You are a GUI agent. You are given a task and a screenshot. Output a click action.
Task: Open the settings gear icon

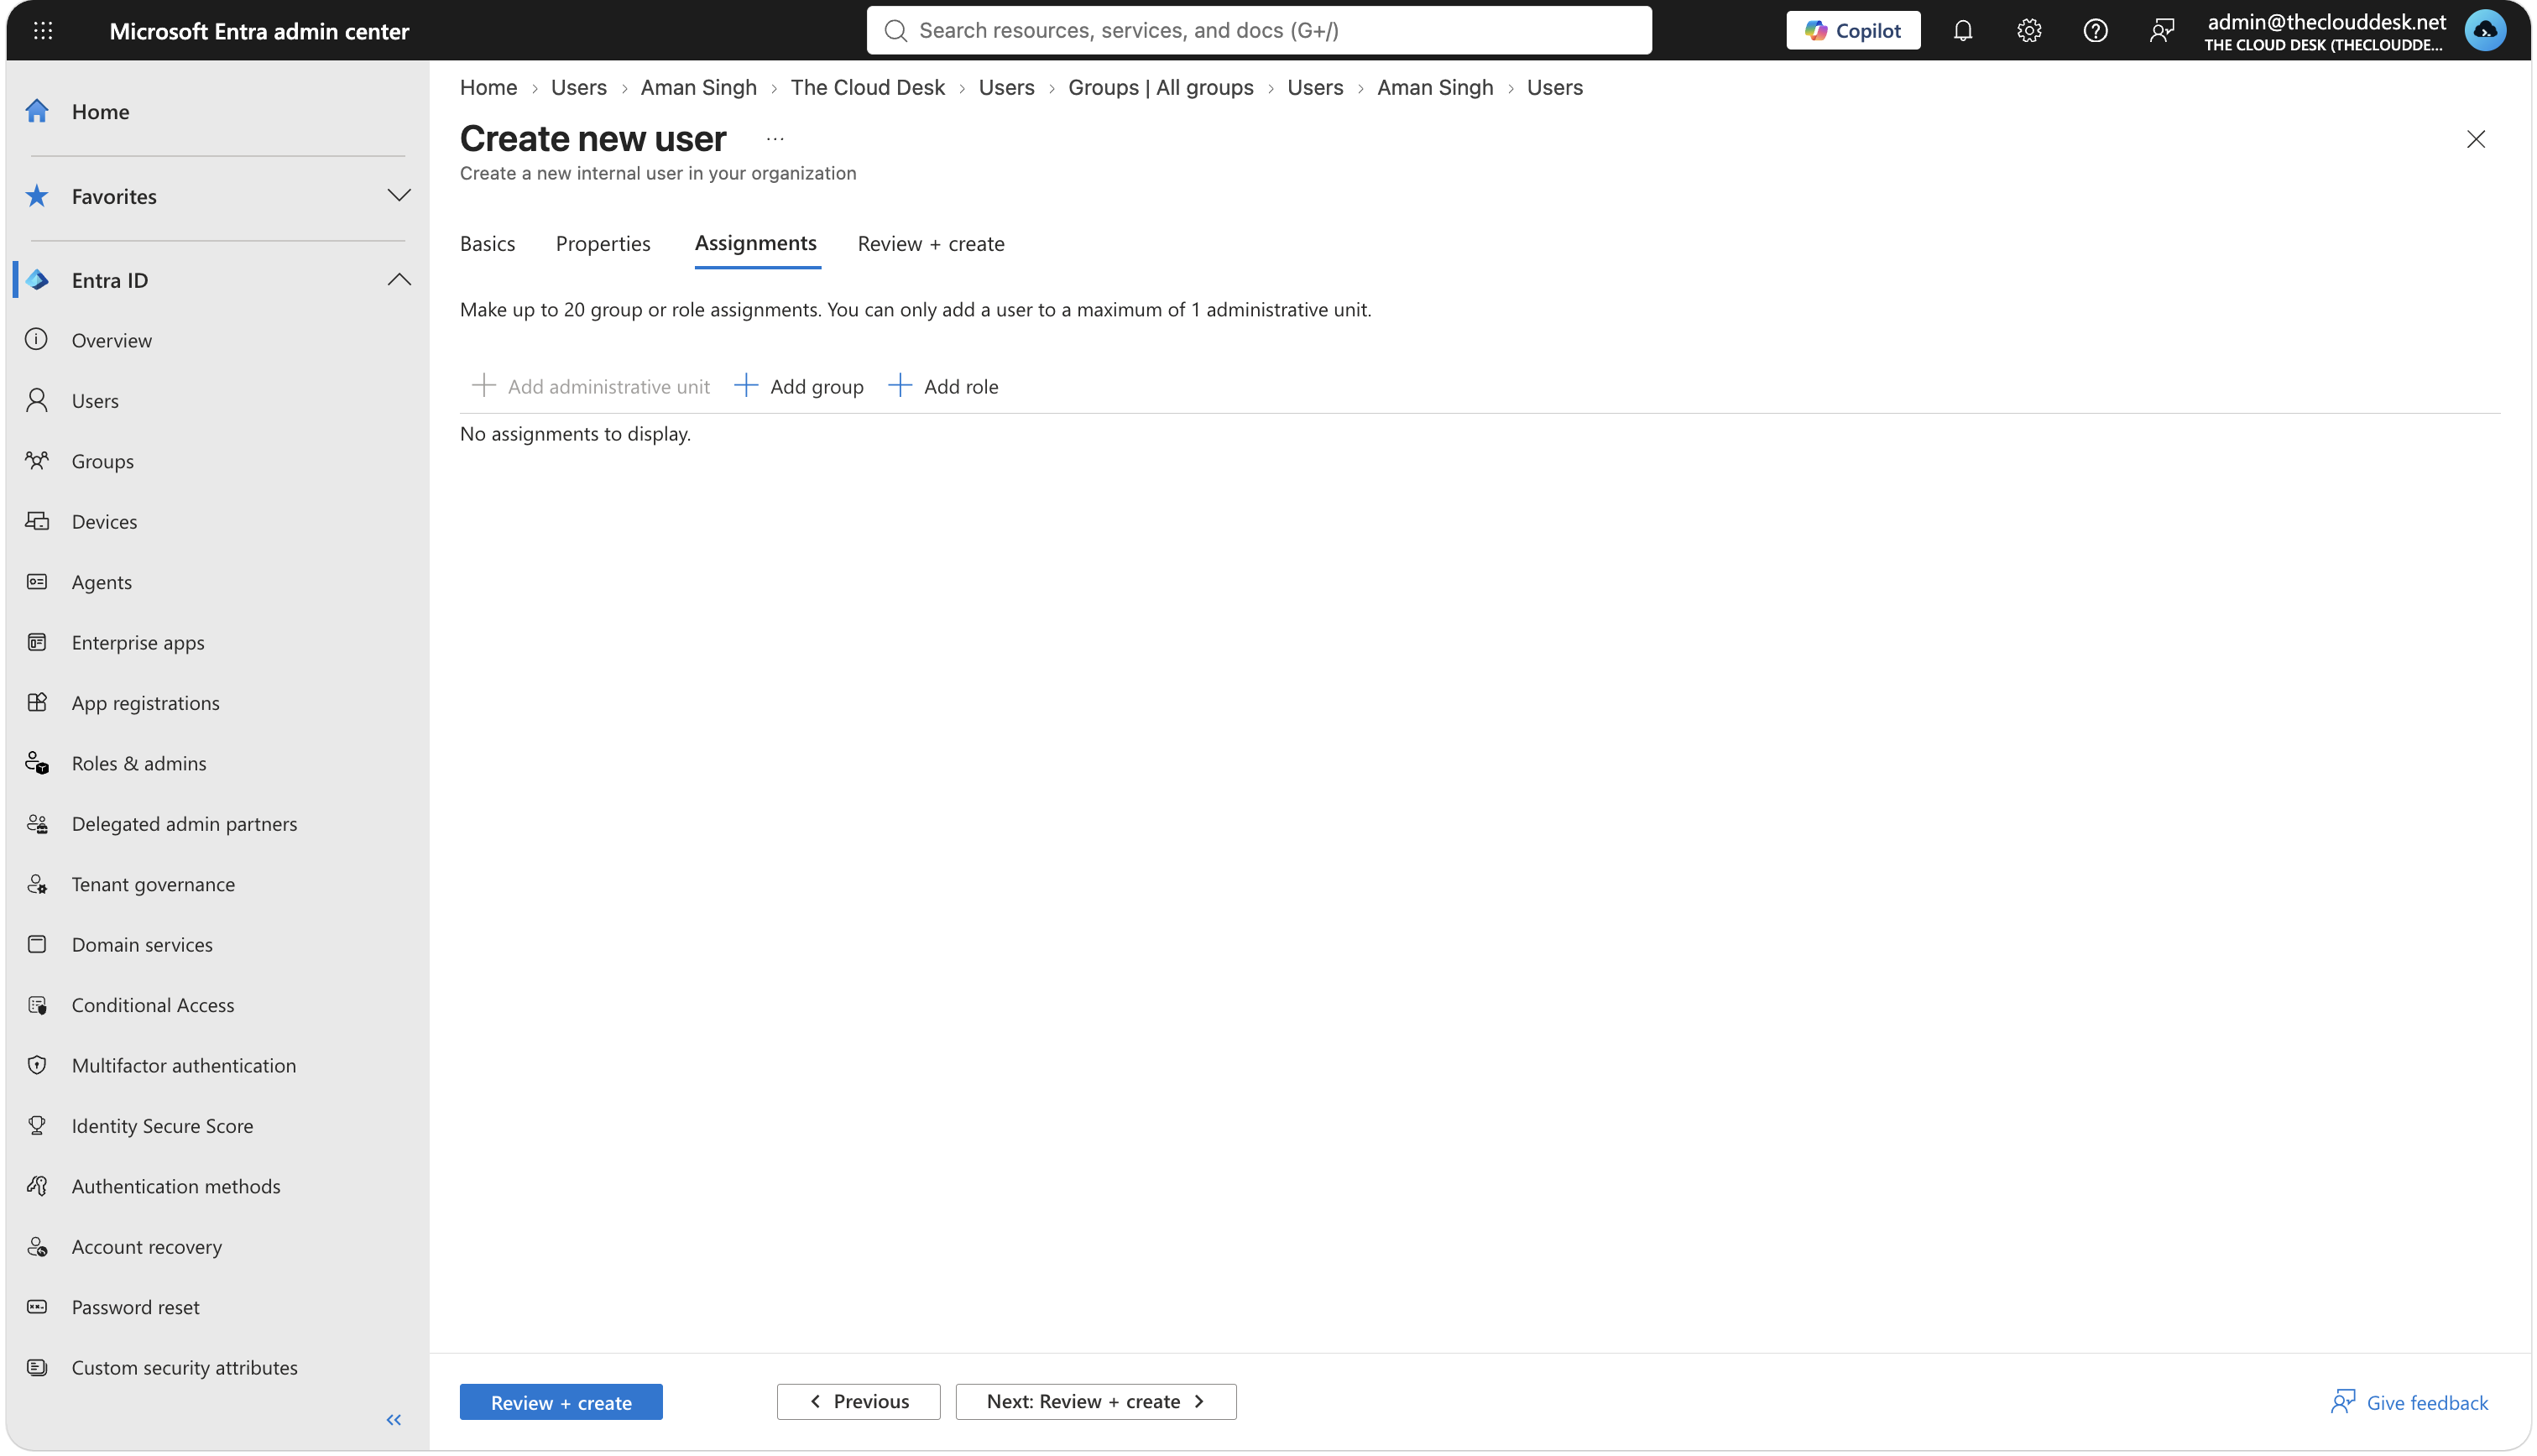coord(2028,30)
